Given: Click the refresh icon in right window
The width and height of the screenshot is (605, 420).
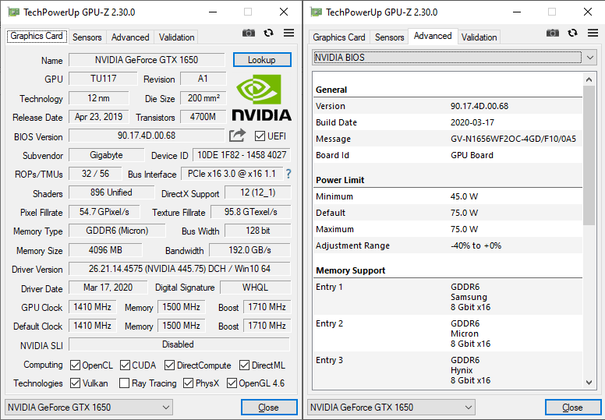Looking at the screenshot, I should click(x=572, y=34).
